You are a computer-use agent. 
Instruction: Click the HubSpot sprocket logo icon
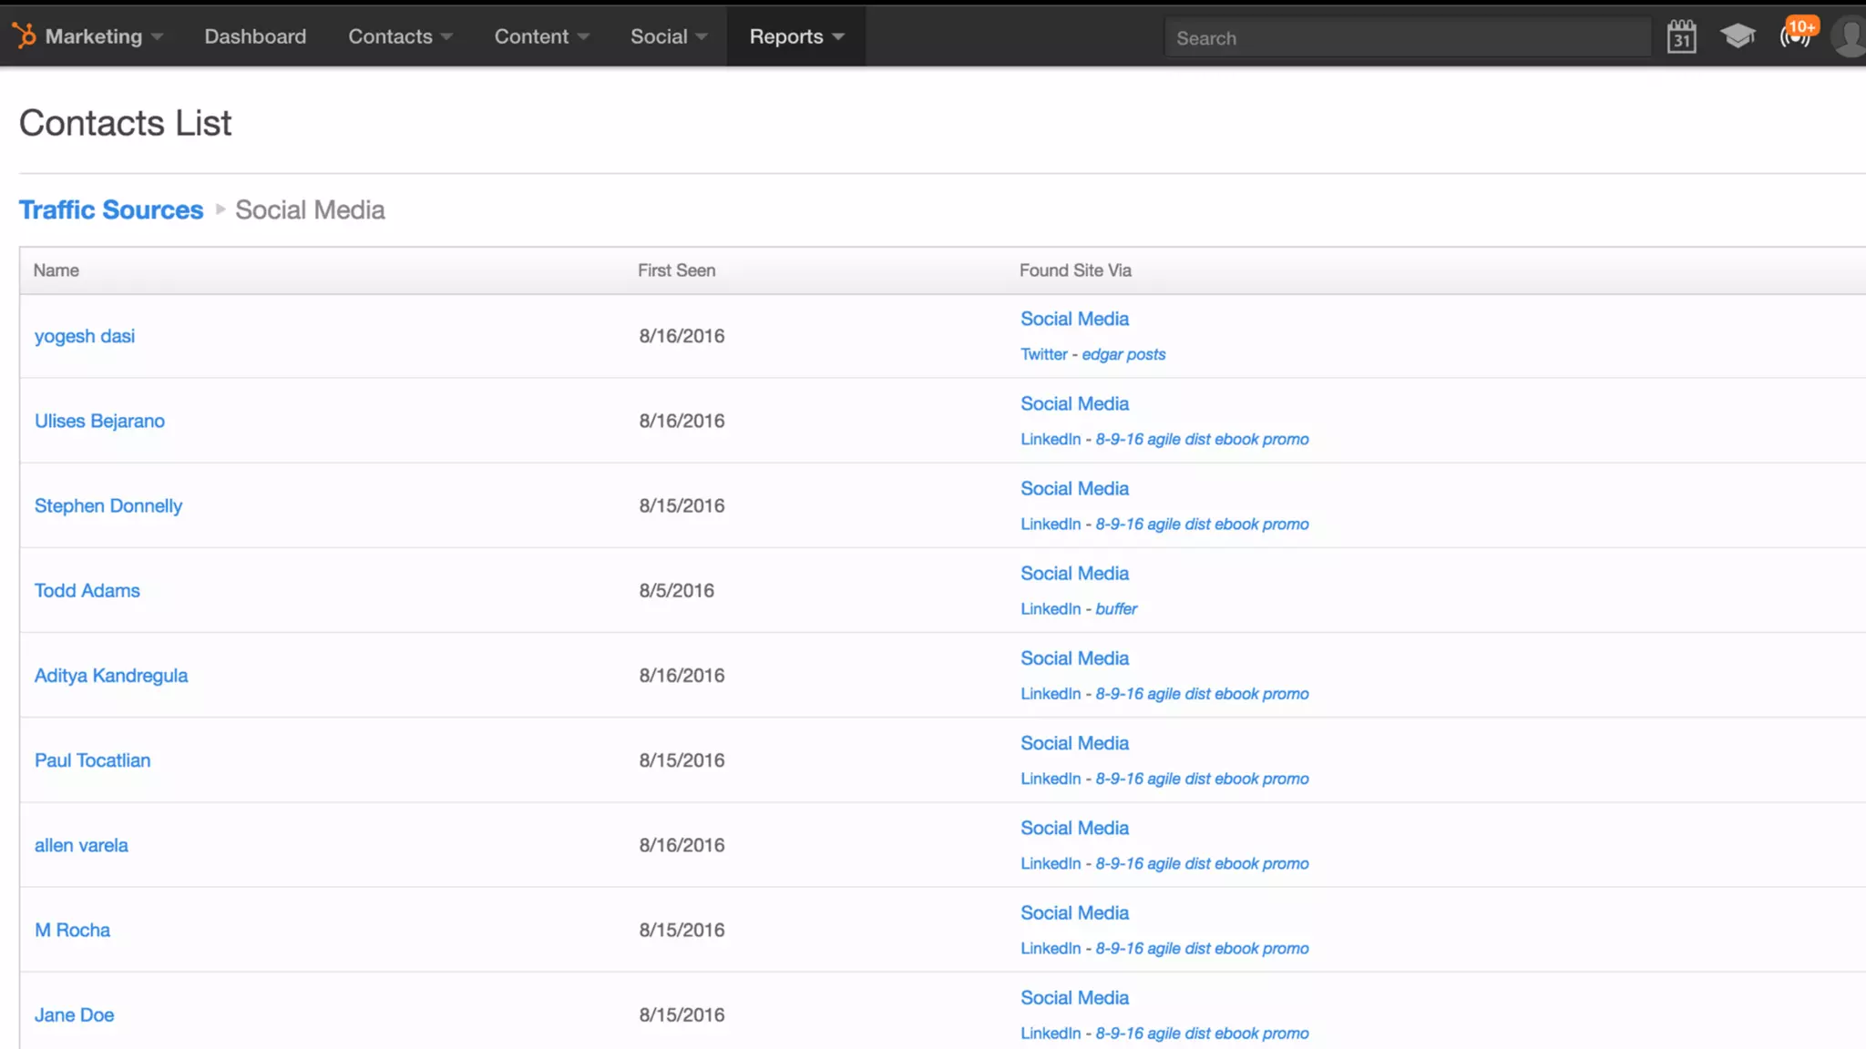[x=25, y=36]
